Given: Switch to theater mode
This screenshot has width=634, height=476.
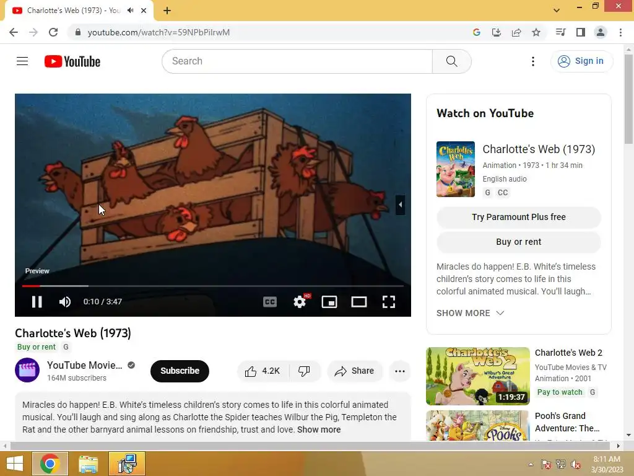Looking at the screenshot, I should click(359, 302).
